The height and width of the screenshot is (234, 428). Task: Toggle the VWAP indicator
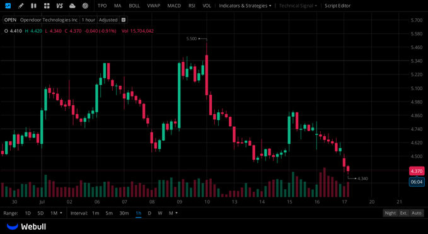[x=153, y=6]
